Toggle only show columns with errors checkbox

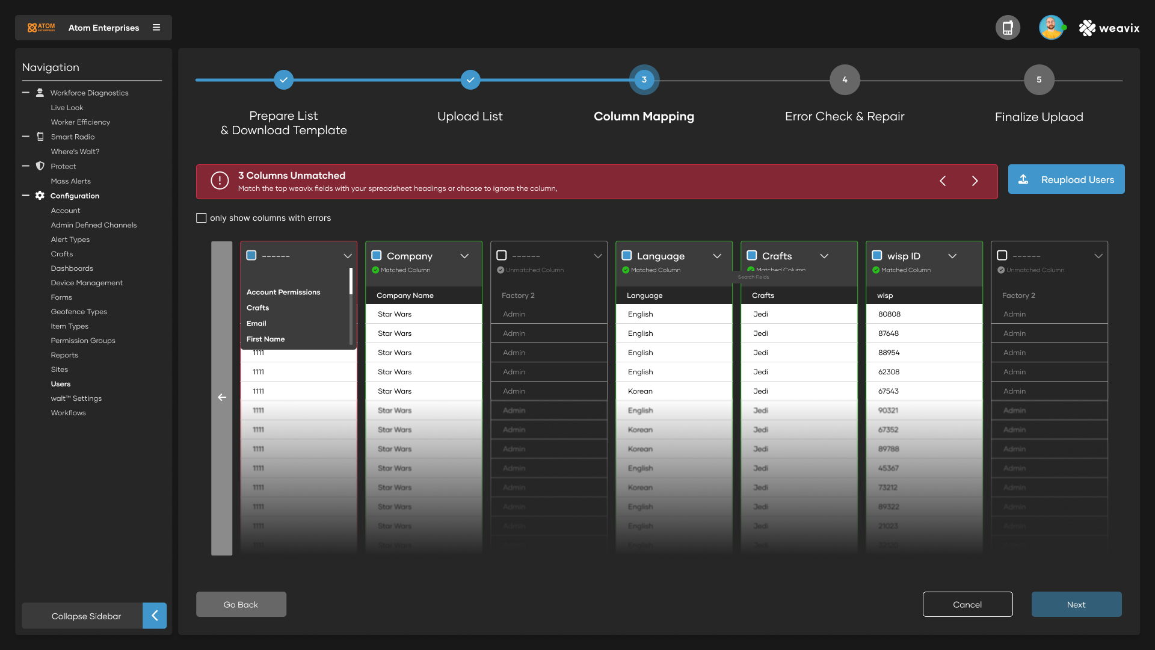202,218
